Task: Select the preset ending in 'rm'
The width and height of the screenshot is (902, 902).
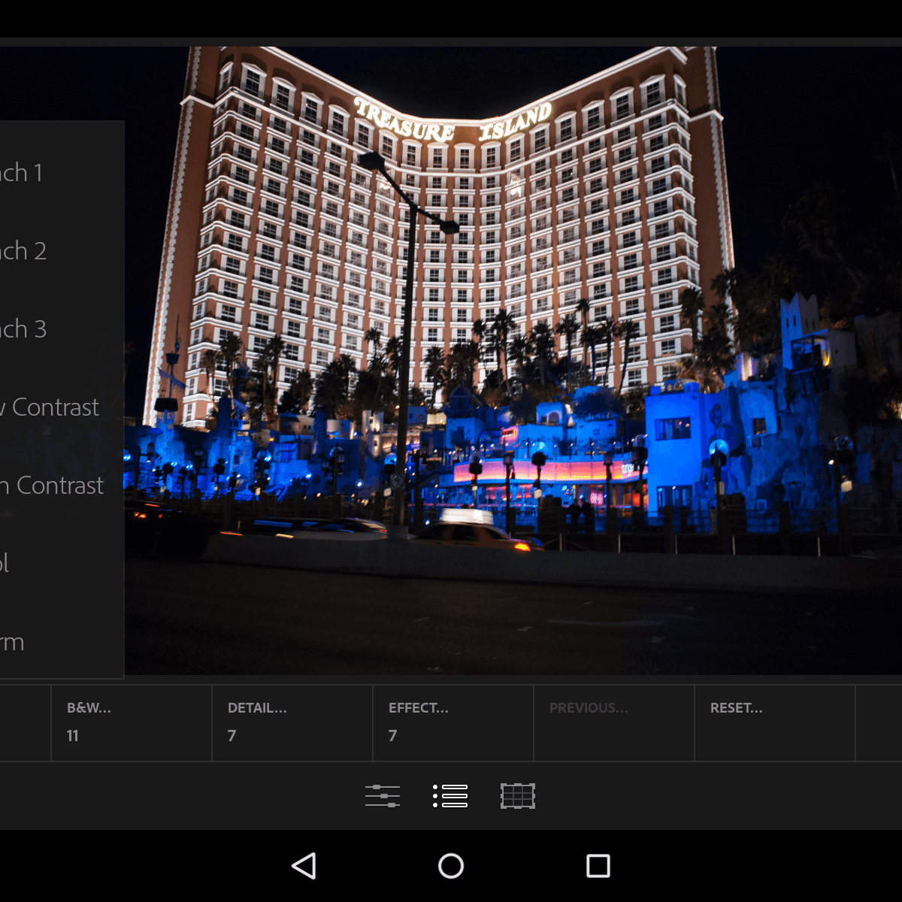Action: pos(62,641)
